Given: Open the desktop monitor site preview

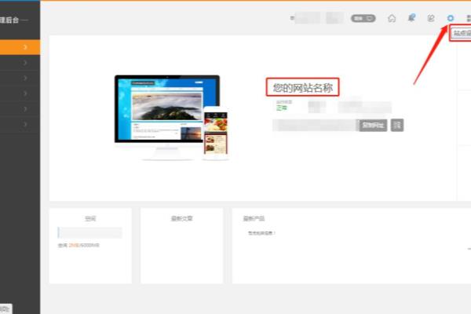Looking at the screenshot, I should click(167, 117).
